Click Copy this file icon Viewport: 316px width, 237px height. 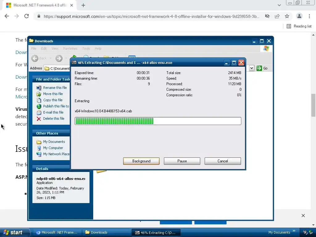(39, 100)
